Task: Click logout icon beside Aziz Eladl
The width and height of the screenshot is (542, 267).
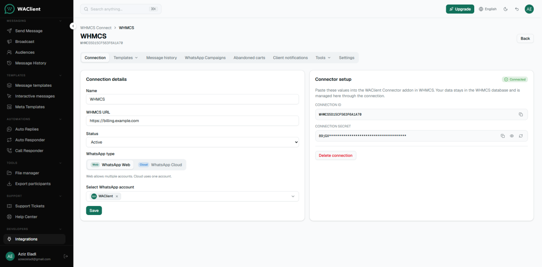Action: pos(65,256)
